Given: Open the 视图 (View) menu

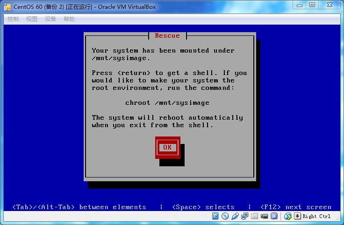Looking at the screenshot, I should tap(32, 19).
